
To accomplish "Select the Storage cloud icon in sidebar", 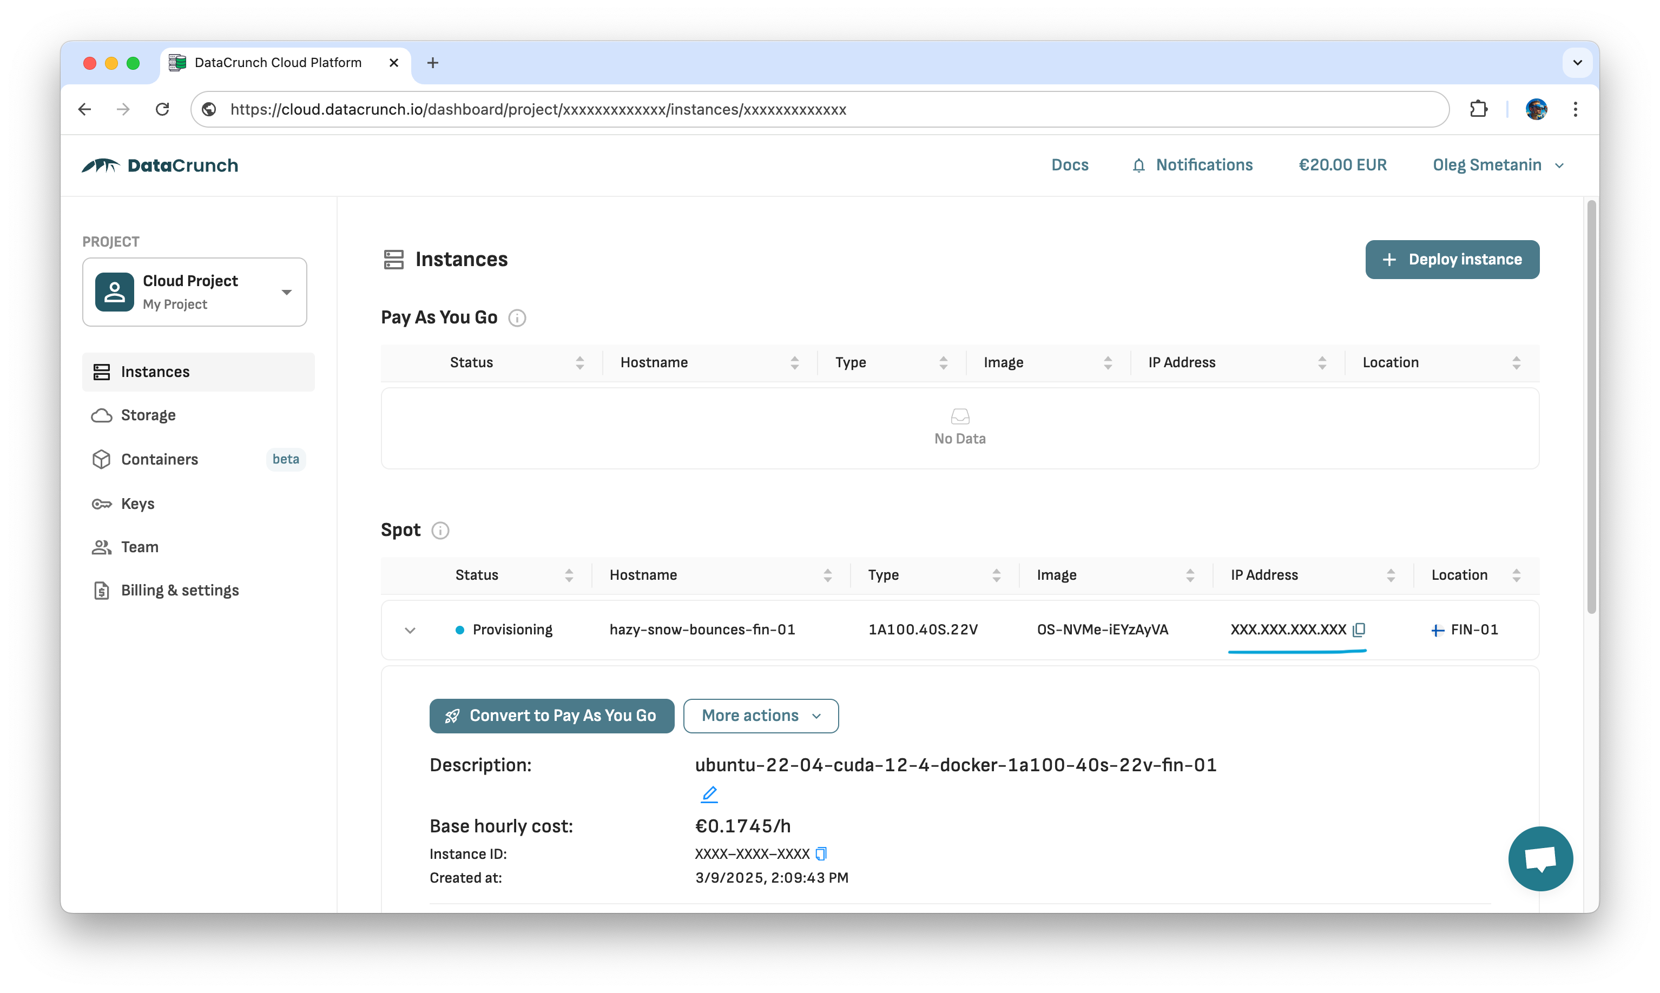I will [x=101, y=415].
